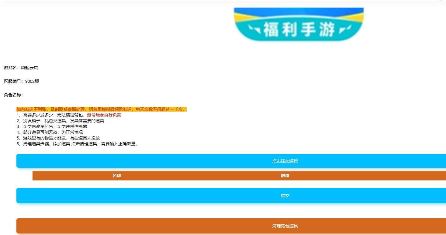Click the 福利手游 text in the logo
446x235 pixels.
click(x=299, y=30)
